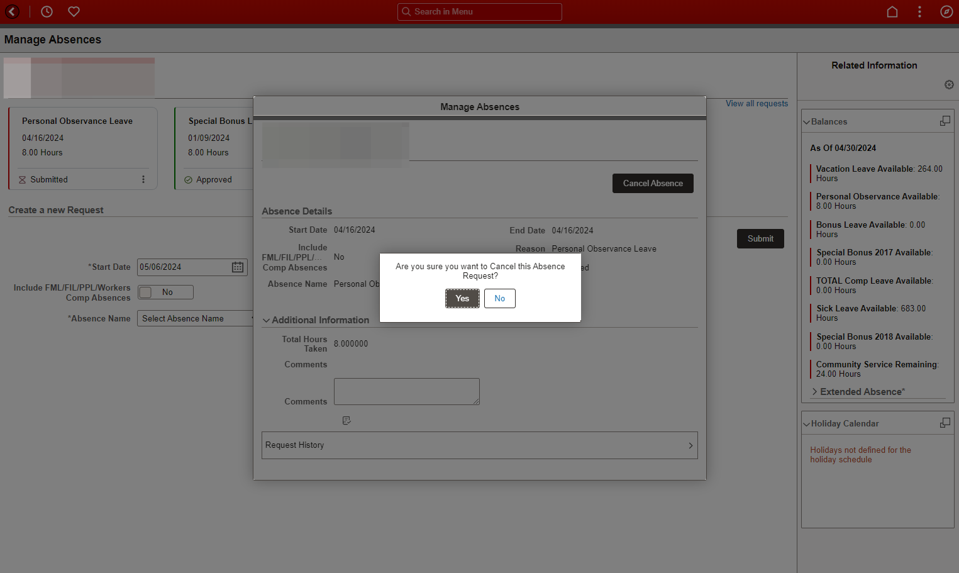The image size is (959, 573).
Task: Click the Cancel Absence button
Action: [x=653, y=184]
